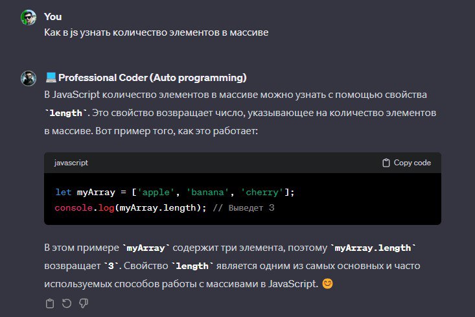The width and height of the screenshot is (475, 317).
Task: Click the javascript language label
Action: tap(71, 163)
